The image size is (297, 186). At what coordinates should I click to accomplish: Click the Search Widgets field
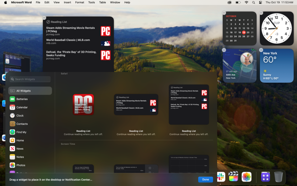[x=30, y=79]
